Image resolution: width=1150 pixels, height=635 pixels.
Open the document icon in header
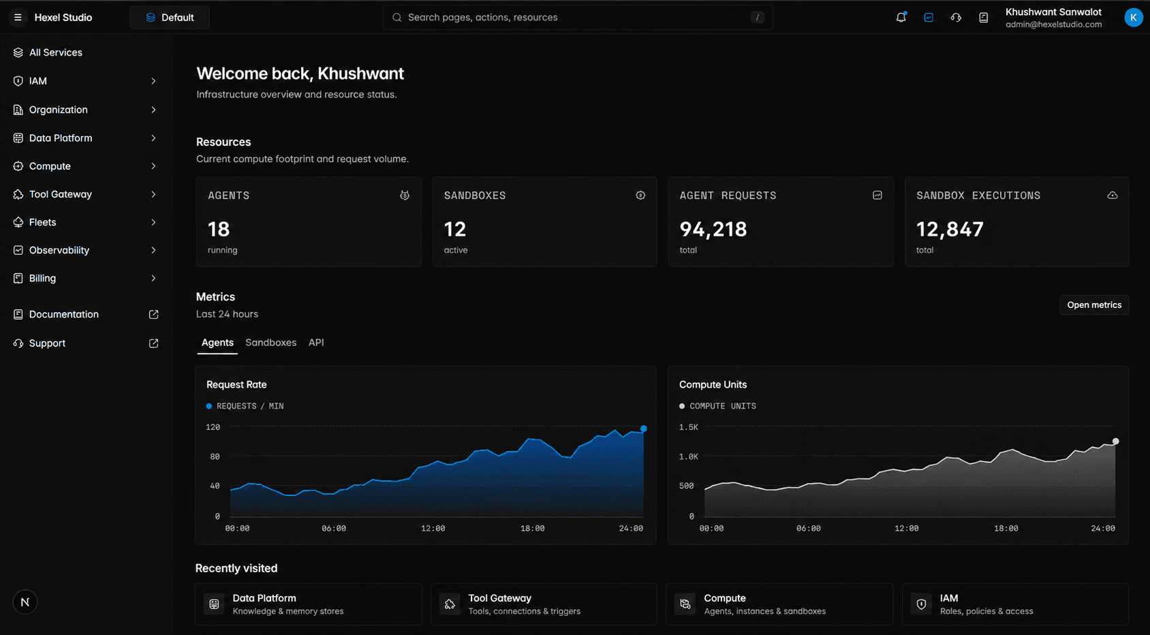coord(983,18)
